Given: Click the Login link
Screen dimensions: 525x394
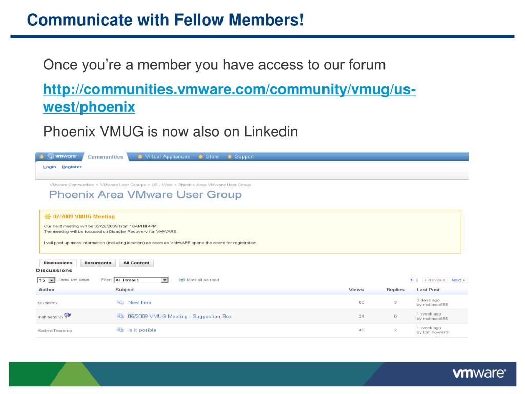Looking at the screenshot, I should coord(50,167).
